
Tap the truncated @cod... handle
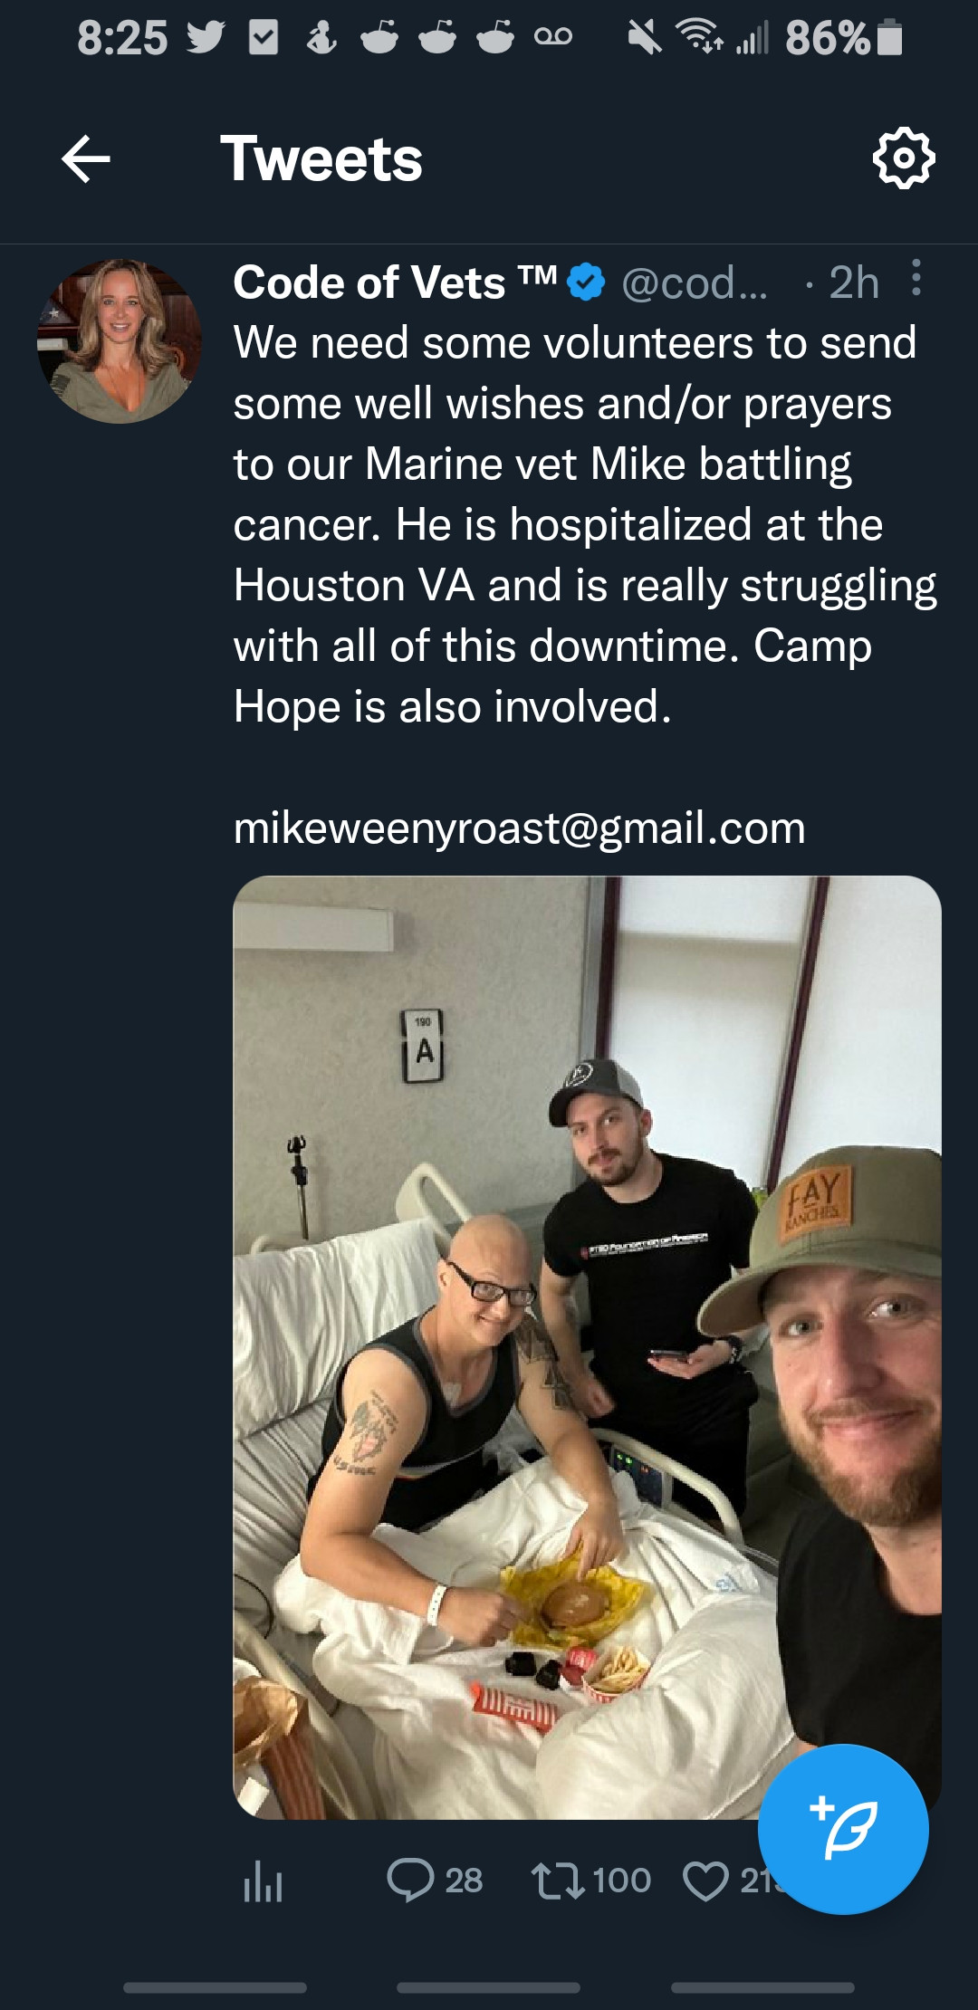click(695, 283)
